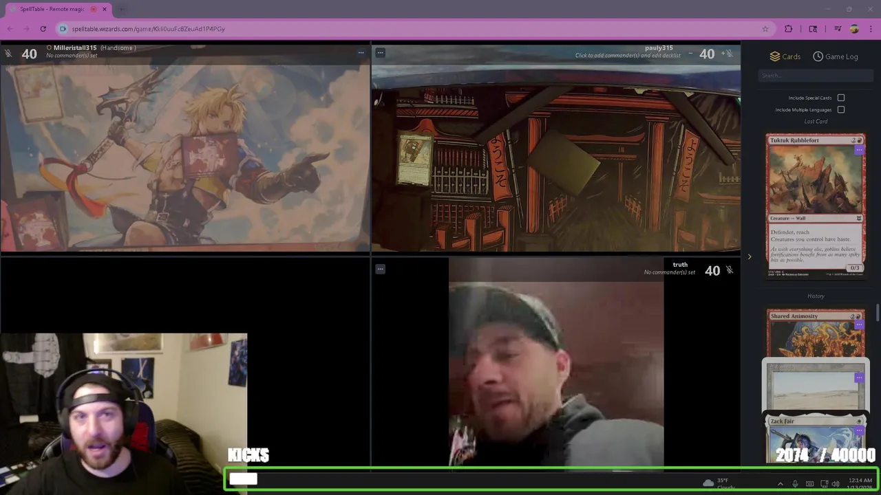Open a new browser tab
This screenshot has height=495, width=881.
coord(121,9)
